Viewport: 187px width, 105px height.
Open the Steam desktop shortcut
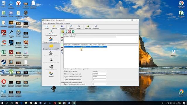pyautogui.click(x=4, y=63)
